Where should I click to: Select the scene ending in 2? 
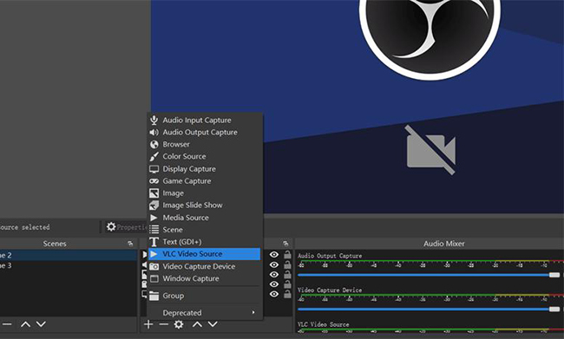pos(69,255)
